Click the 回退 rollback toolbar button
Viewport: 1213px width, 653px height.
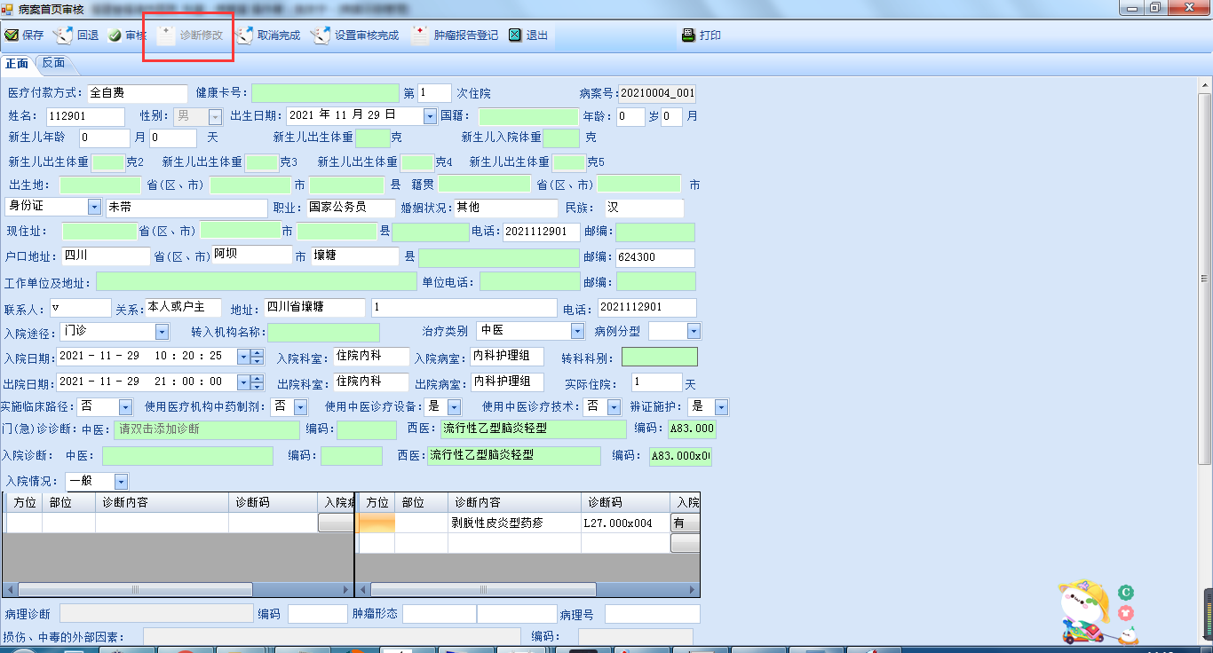[76, 35]
